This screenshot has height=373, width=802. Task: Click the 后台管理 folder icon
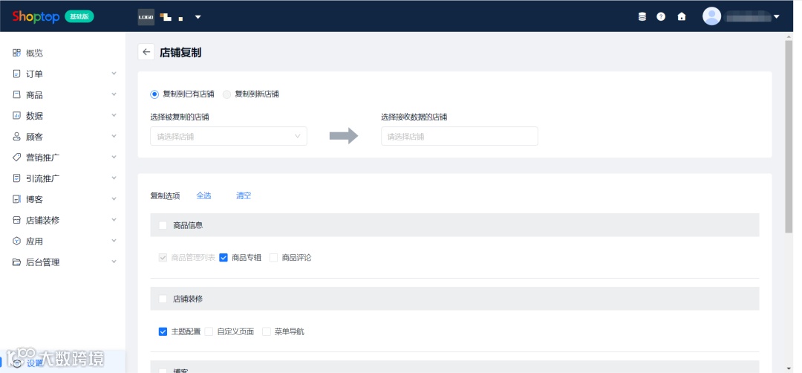click(17, 262)
